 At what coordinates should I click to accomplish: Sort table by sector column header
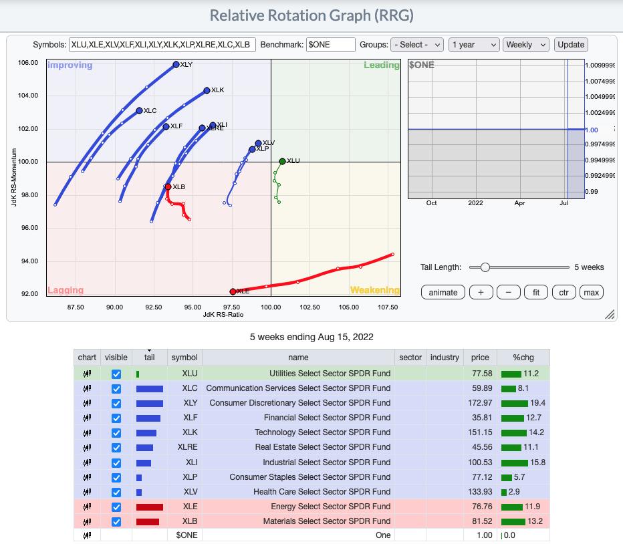[410, 358]
